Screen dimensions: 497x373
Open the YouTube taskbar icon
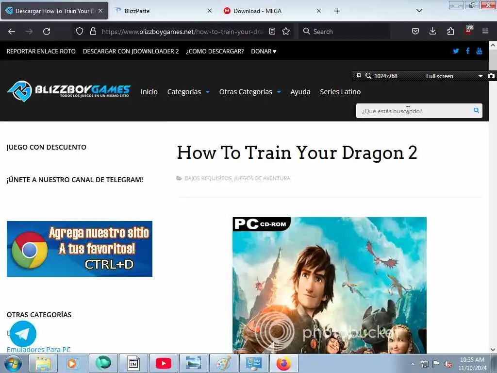(x=164, y=363)
